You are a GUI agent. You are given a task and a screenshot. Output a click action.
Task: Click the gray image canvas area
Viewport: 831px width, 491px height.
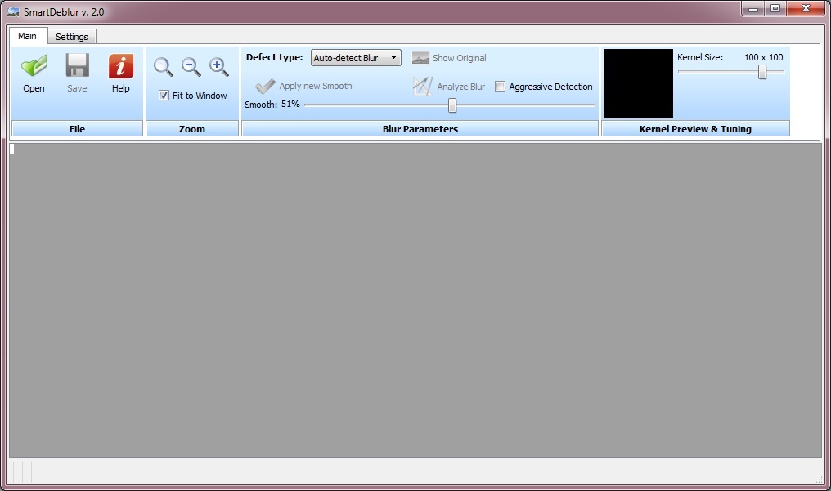click(x=415, y=300)
